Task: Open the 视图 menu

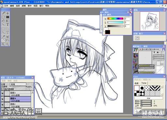Action: [x=35, y=6]
